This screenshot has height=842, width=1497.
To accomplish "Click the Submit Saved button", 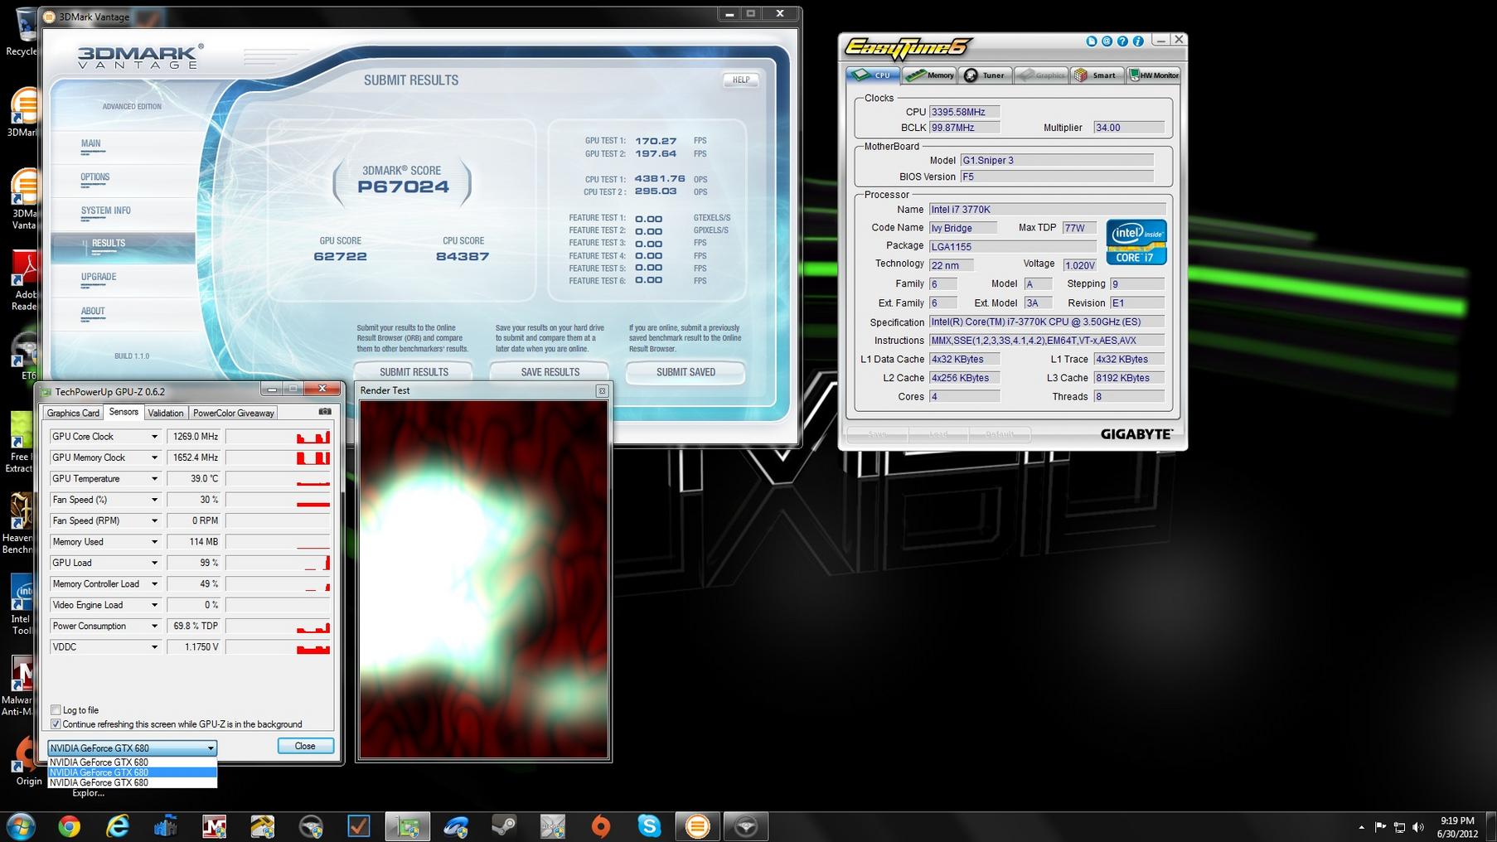I will pos(686,372).
